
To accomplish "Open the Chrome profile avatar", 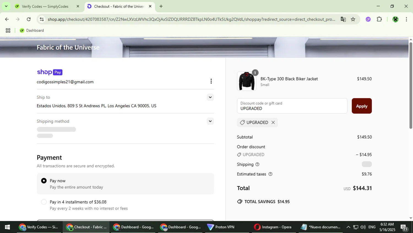I will pyautogui.click(x=395, y=19).
